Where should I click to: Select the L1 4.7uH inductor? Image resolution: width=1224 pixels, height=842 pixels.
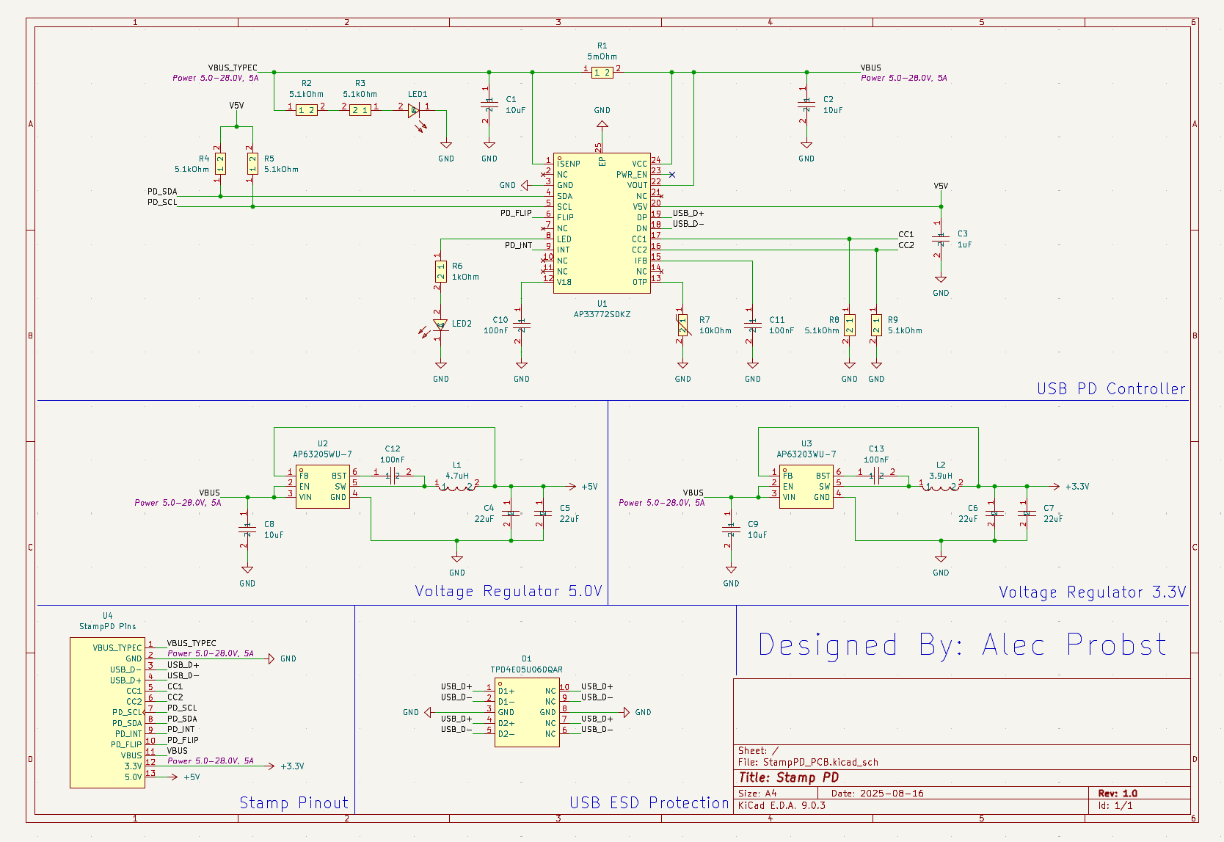[x=456, y=485]
